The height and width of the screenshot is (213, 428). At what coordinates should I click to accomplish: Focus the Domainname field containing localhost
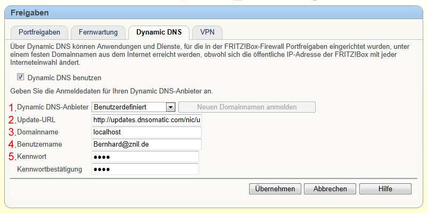click(146, 132)
